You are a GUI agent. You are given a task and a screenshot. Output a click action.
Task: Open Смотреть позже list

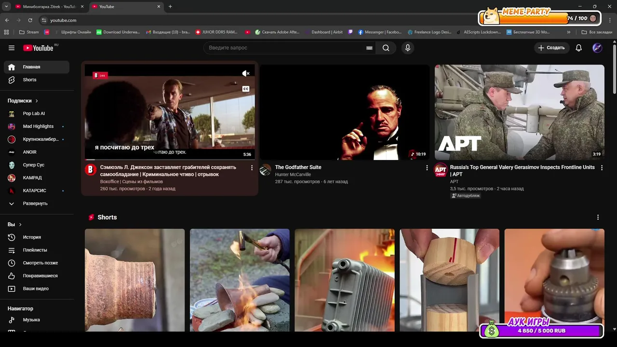point(37,263)
